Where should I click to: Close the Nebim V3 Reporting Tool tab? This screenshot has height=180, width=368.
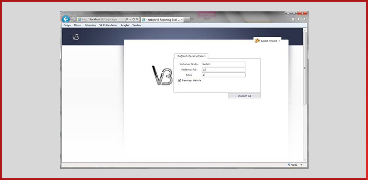point(182,20)
